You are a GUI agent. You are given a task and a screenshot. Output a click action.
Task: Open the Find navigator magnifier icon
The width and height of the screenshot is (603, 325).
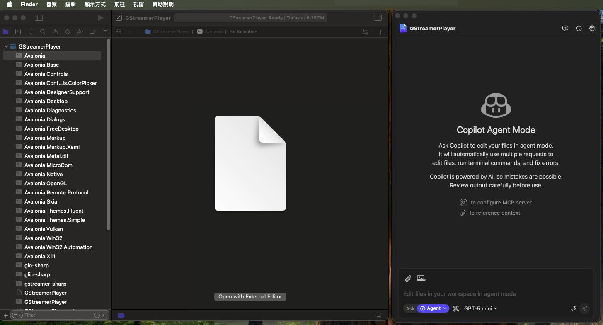43,32
